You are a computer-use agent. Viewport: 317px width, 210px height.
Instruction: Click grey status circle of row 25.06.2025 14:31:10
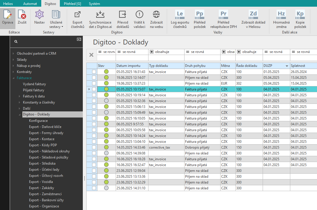pos(106,188)
